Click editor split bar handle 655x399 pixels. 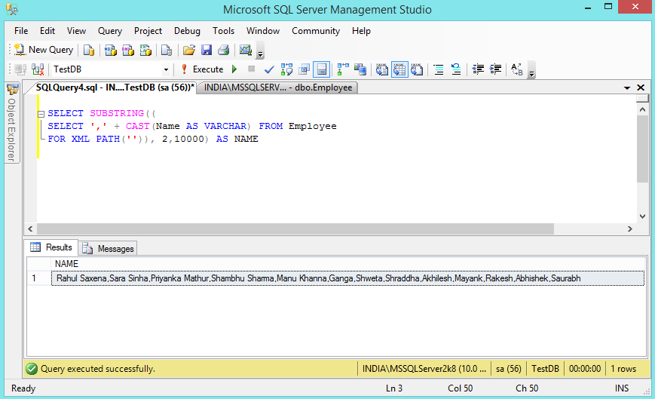(642, 99)
